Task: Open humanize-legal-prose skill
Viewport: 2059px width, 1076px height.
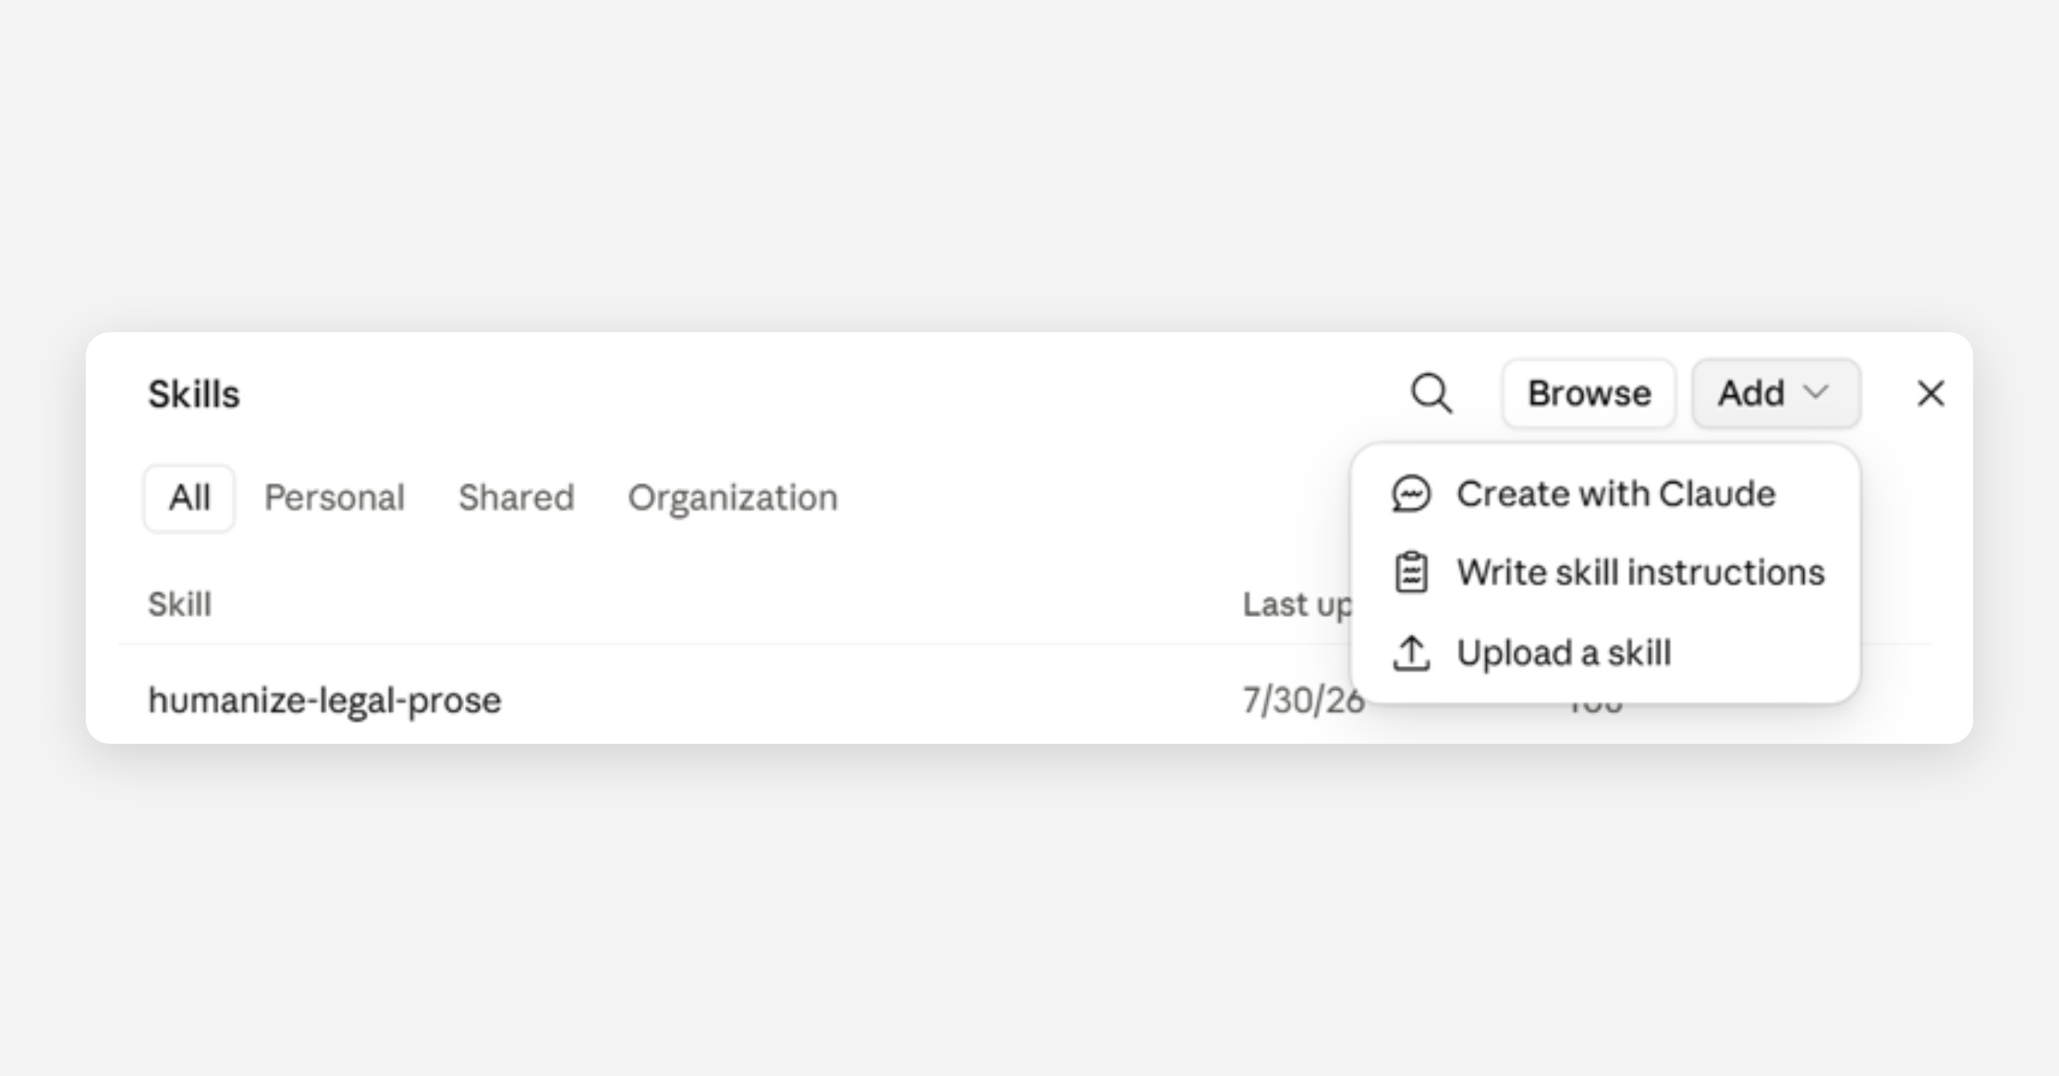Action: coord(324,700)
